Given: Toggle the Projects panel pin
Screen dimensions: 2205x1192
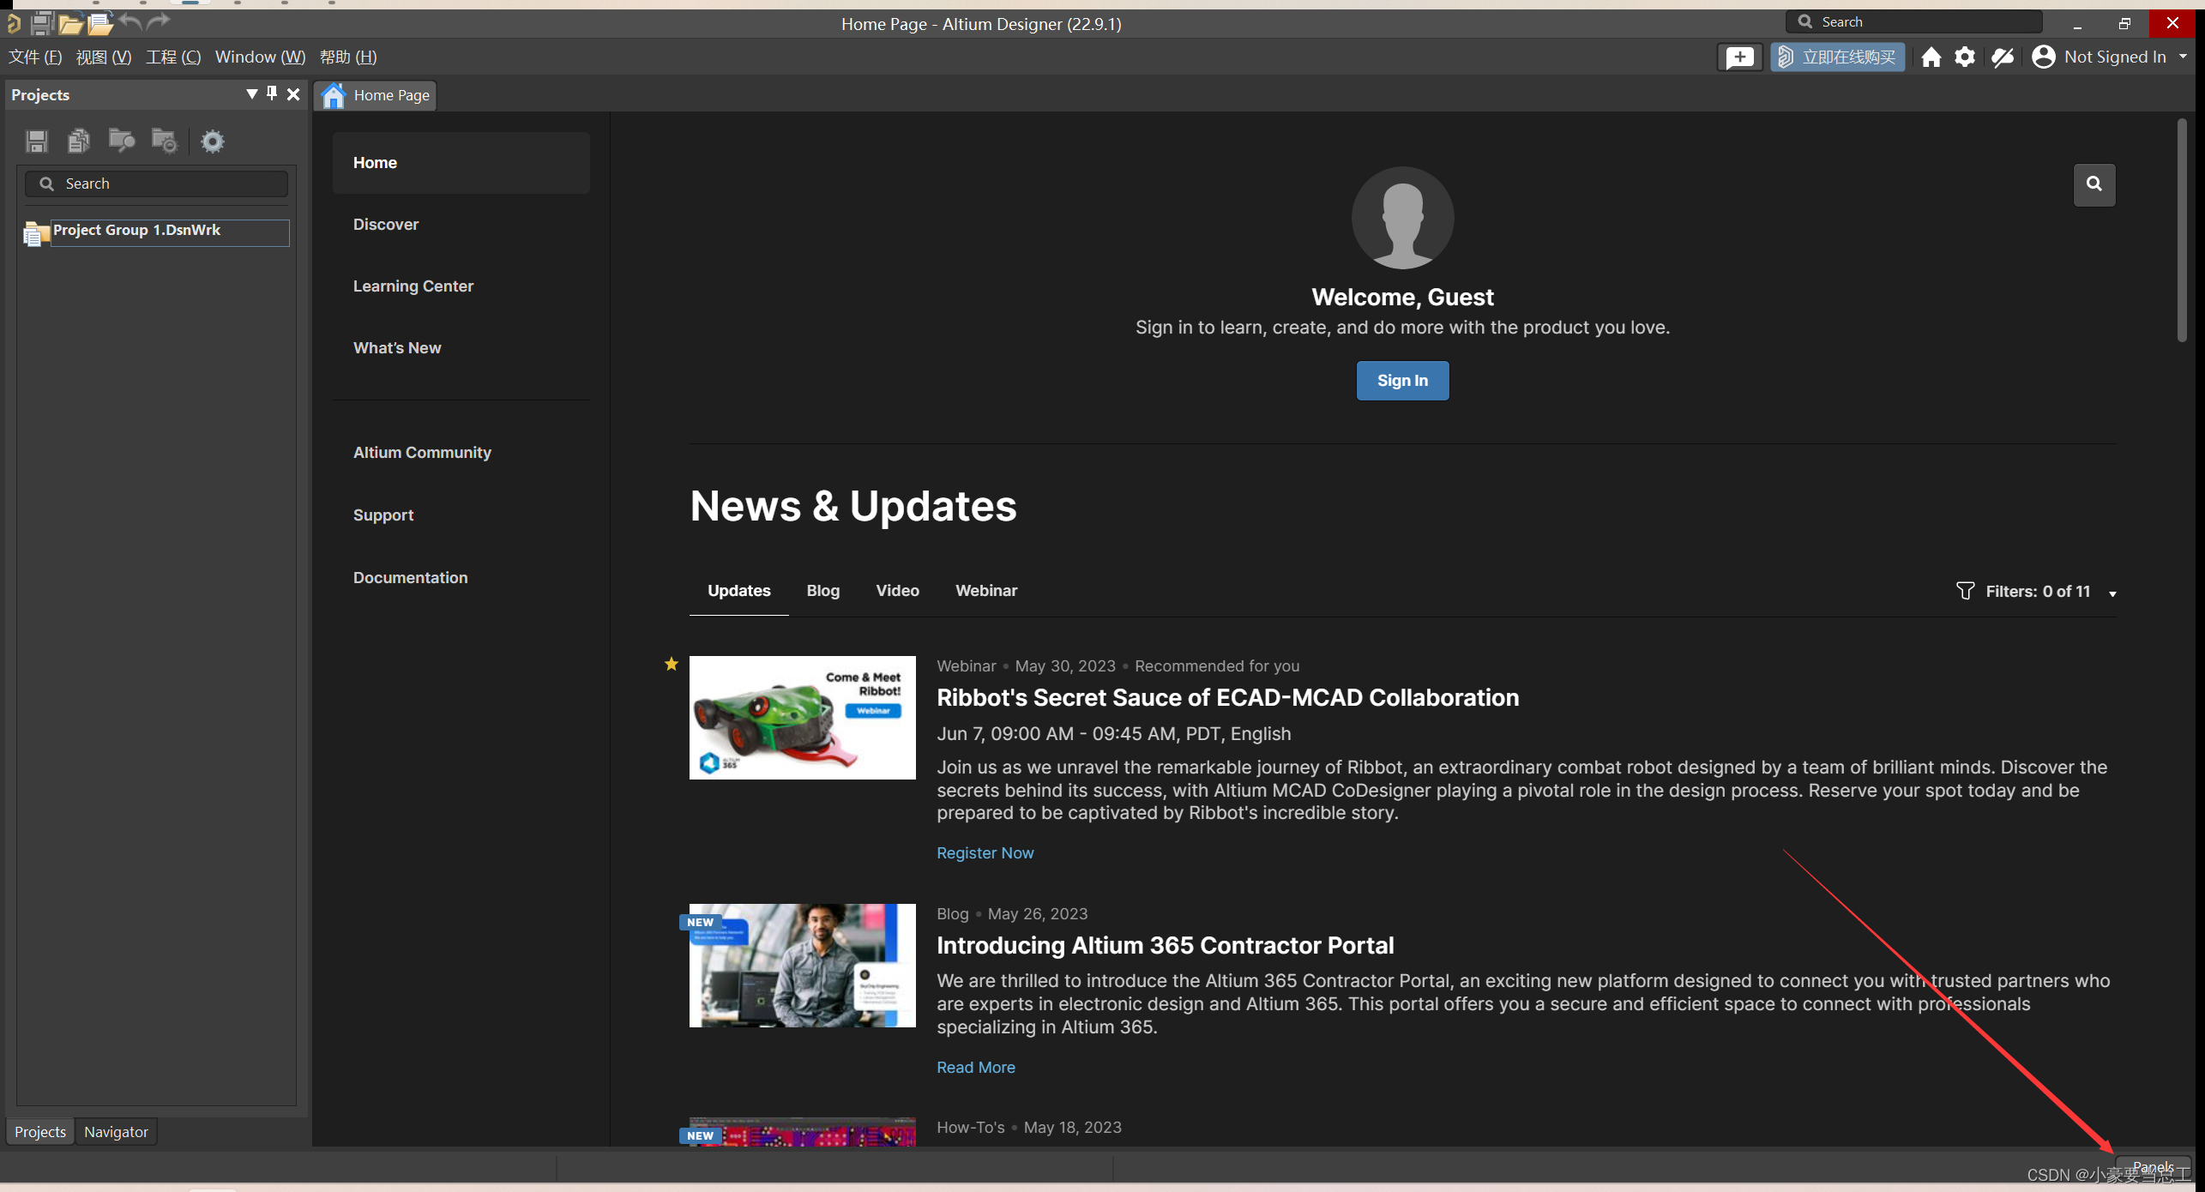Looking at the screenshot, I should [x=272, y=93].
